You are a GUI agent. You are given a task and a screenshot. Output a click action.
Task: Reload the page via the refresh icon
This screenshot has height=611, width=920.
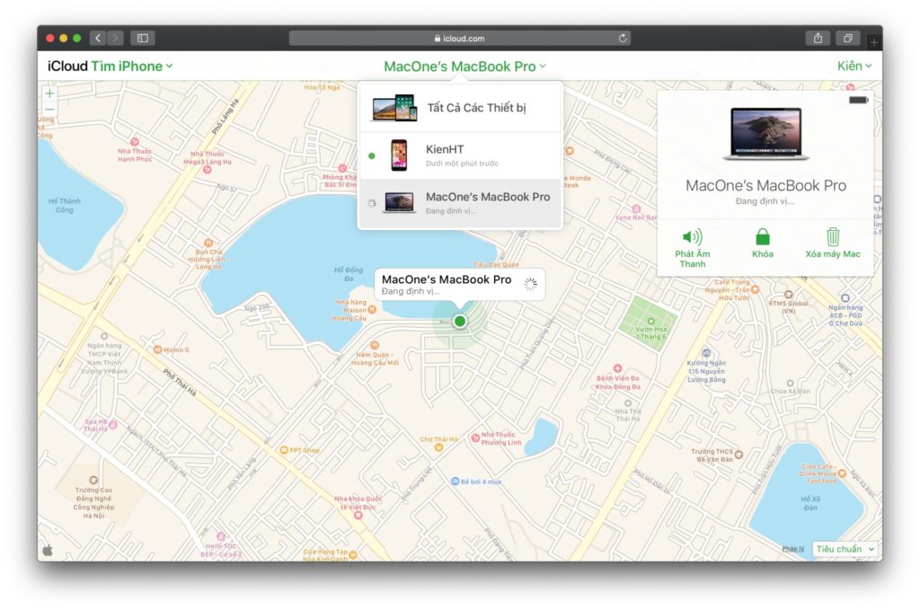(x=623, y=38)
